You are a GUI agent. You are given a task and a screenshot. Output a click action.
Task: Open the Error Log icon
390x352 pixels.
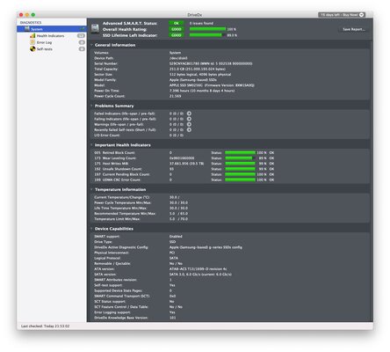tap(32, 42)
